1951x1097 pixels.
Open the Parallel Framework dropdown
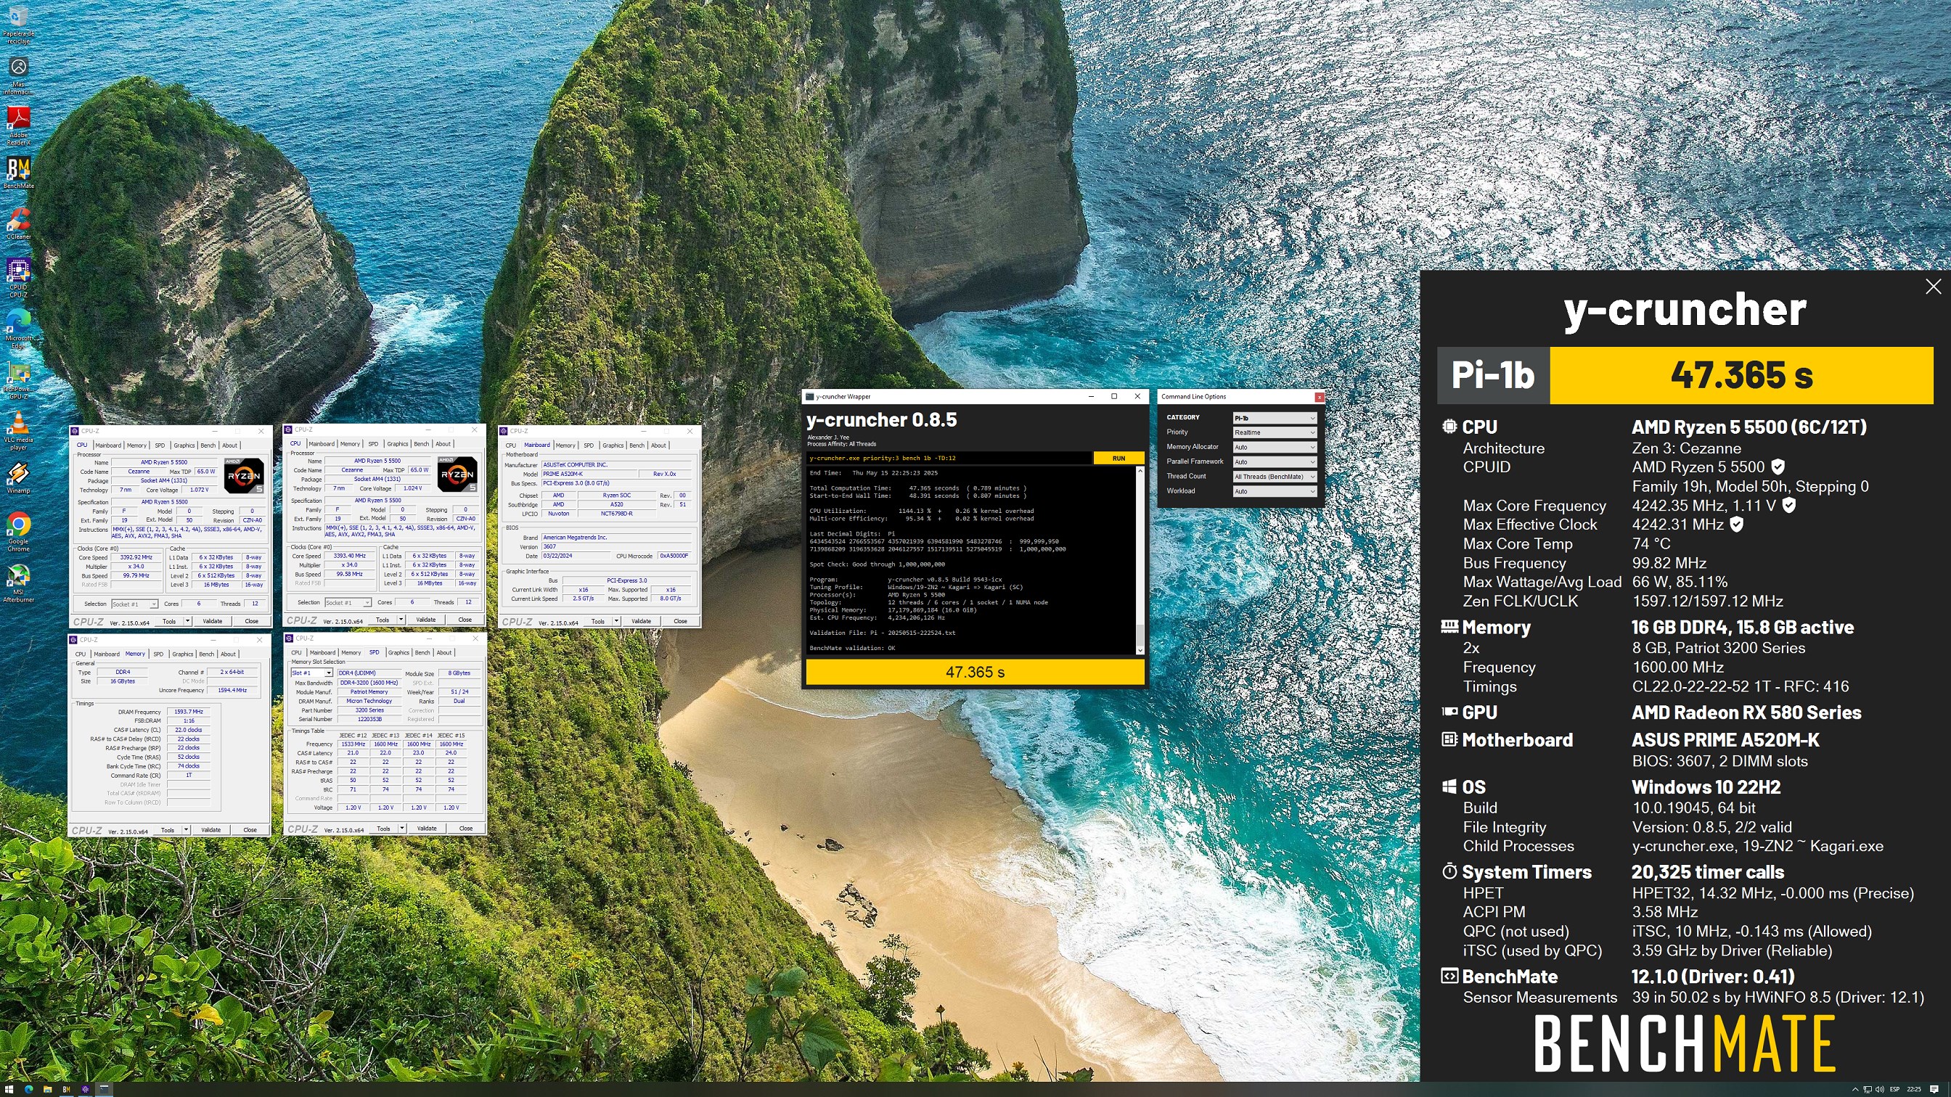click(x=1275, y=462)
